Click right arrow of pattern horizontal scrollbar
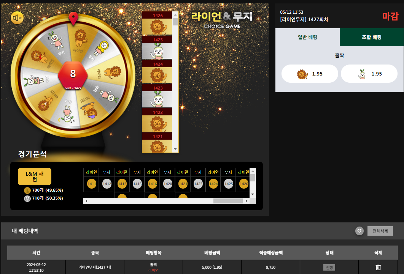 [x=247, y=201]
